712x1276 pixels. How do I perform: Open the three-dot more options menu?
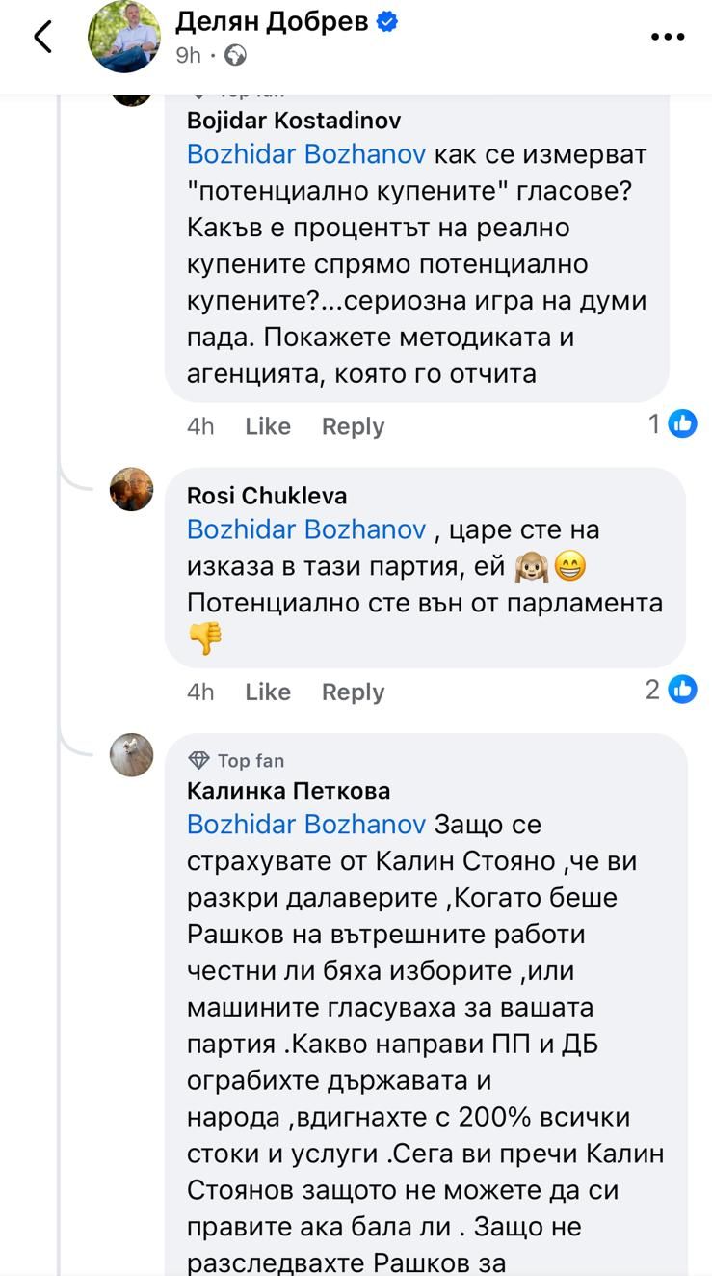tap(667, 37)
